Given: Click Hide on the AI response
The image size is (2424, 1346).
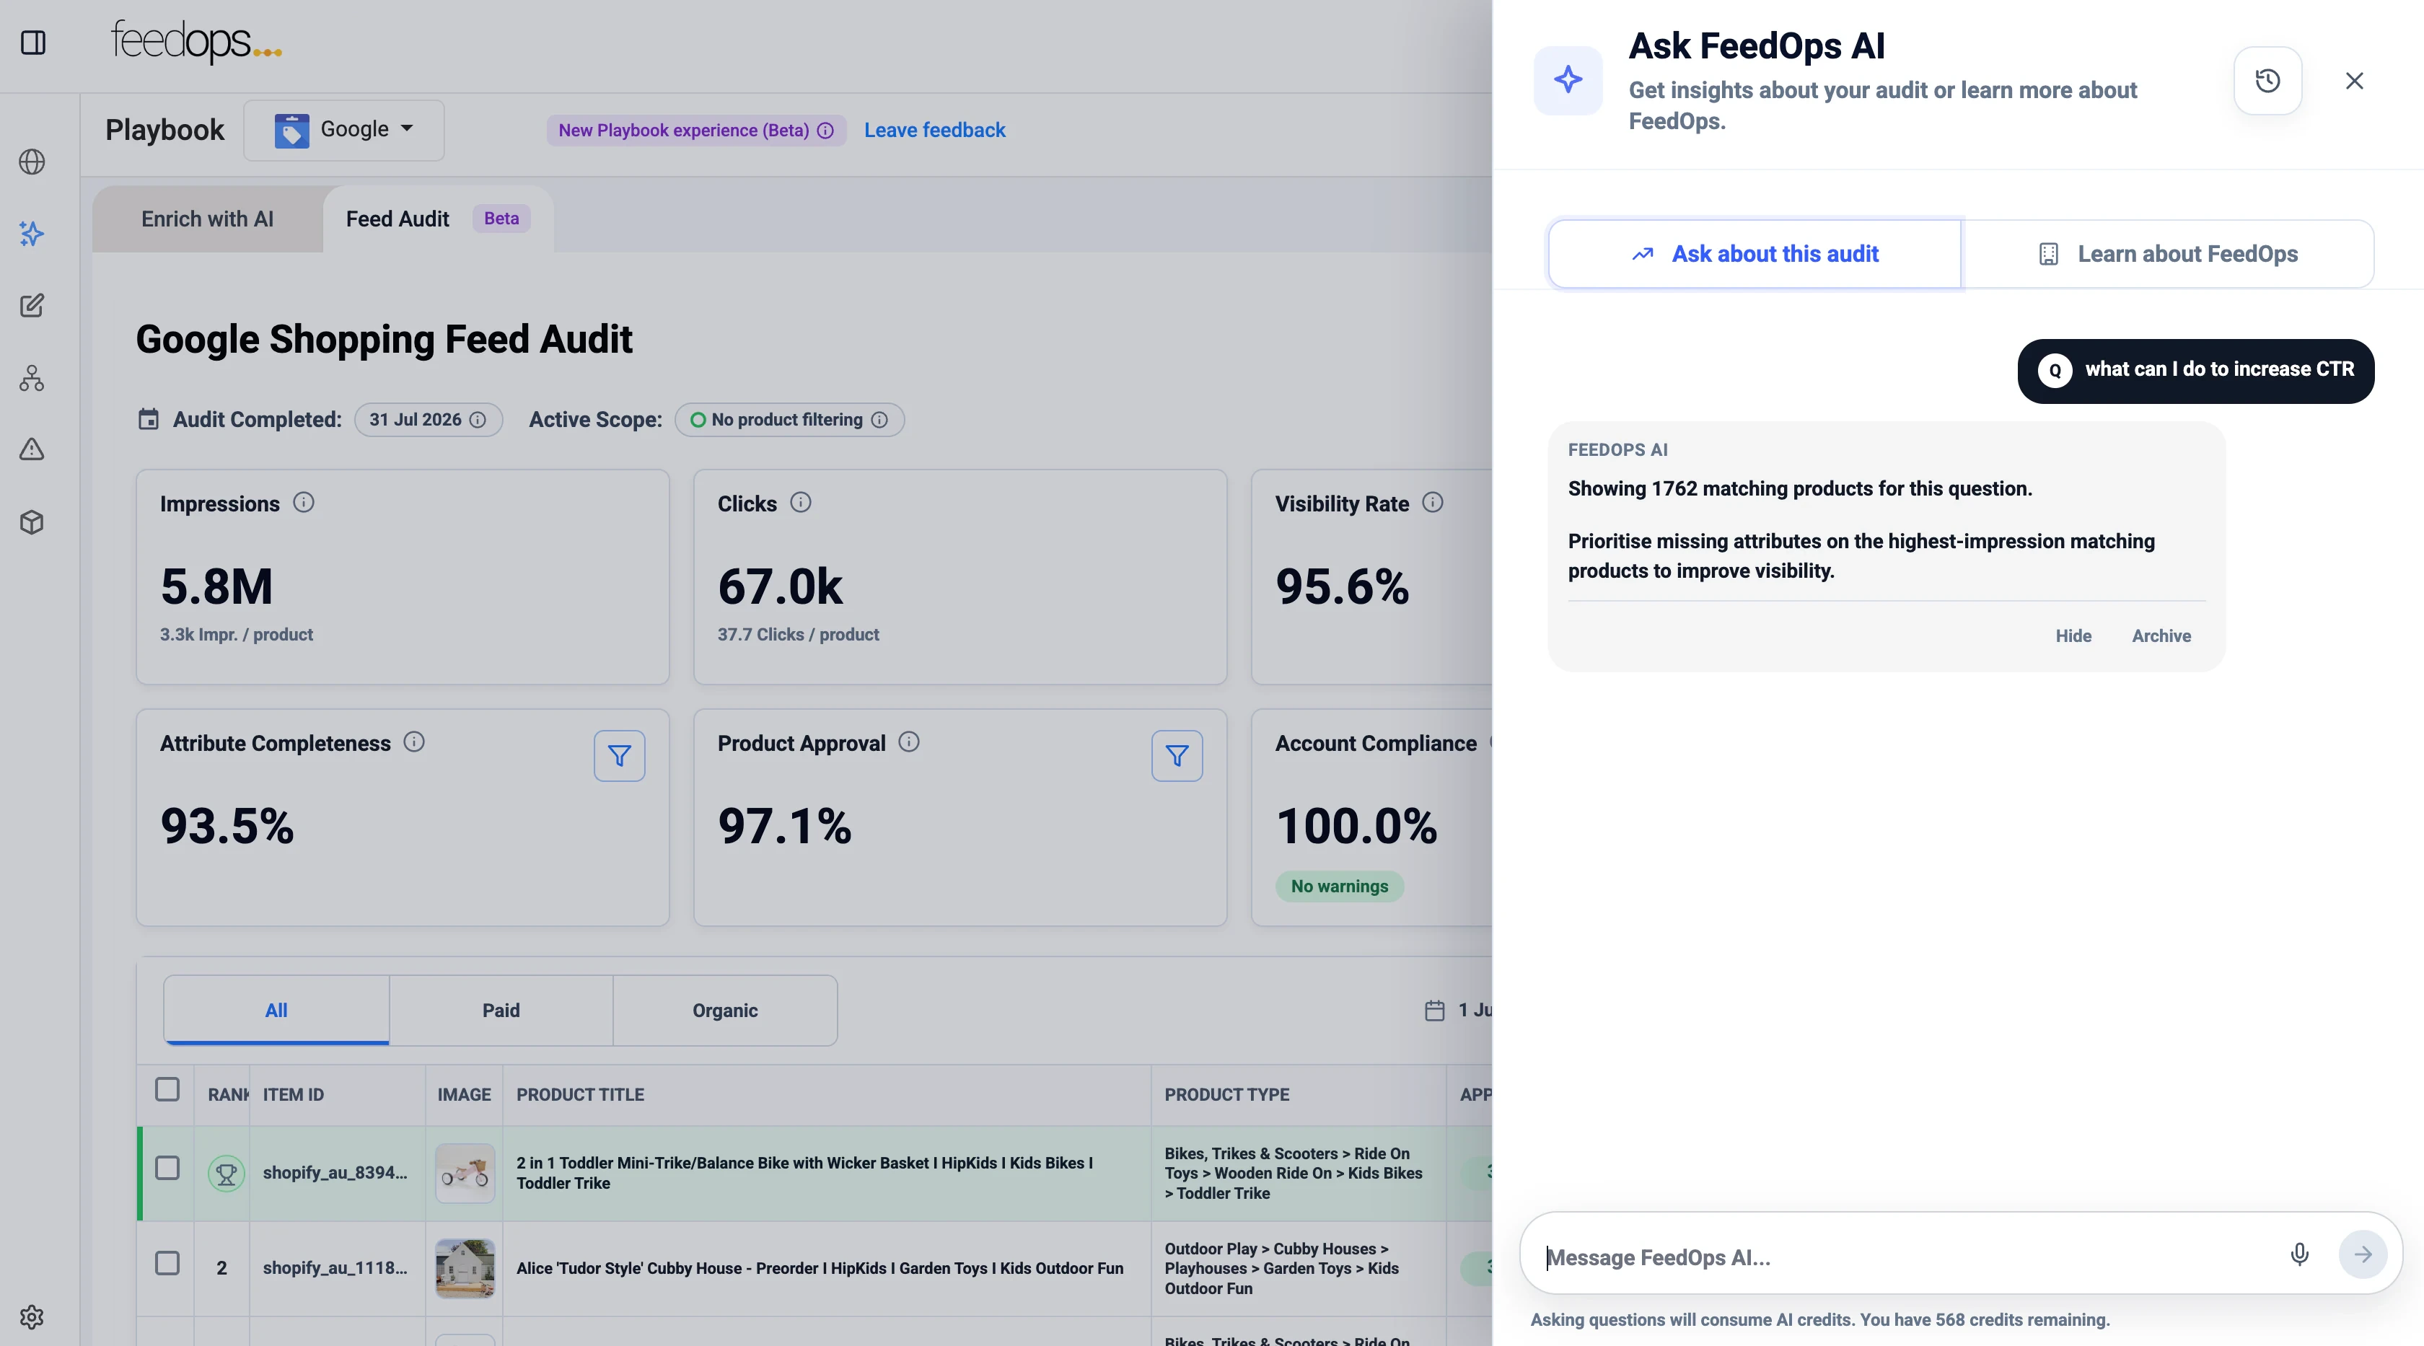Looking at the screenshot, I should click(2073, 635).
